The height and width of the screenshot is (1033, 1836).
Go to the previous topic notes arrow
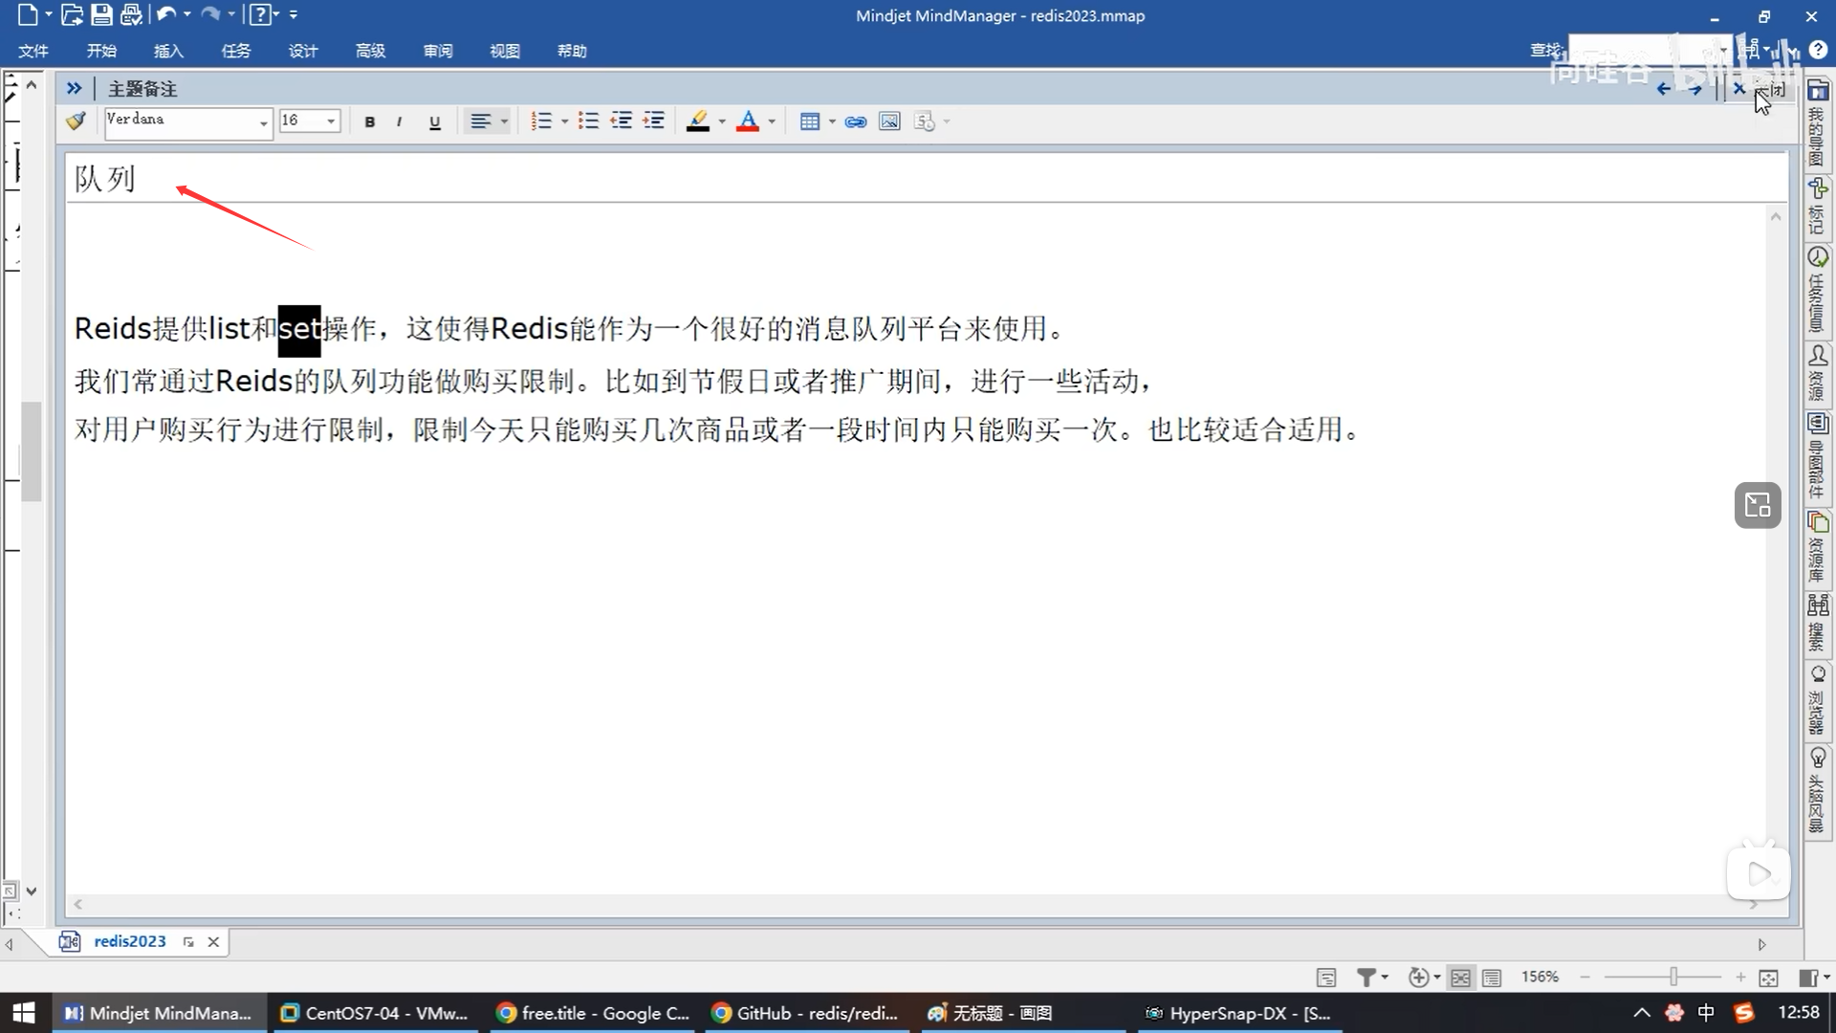[1664, 89]
